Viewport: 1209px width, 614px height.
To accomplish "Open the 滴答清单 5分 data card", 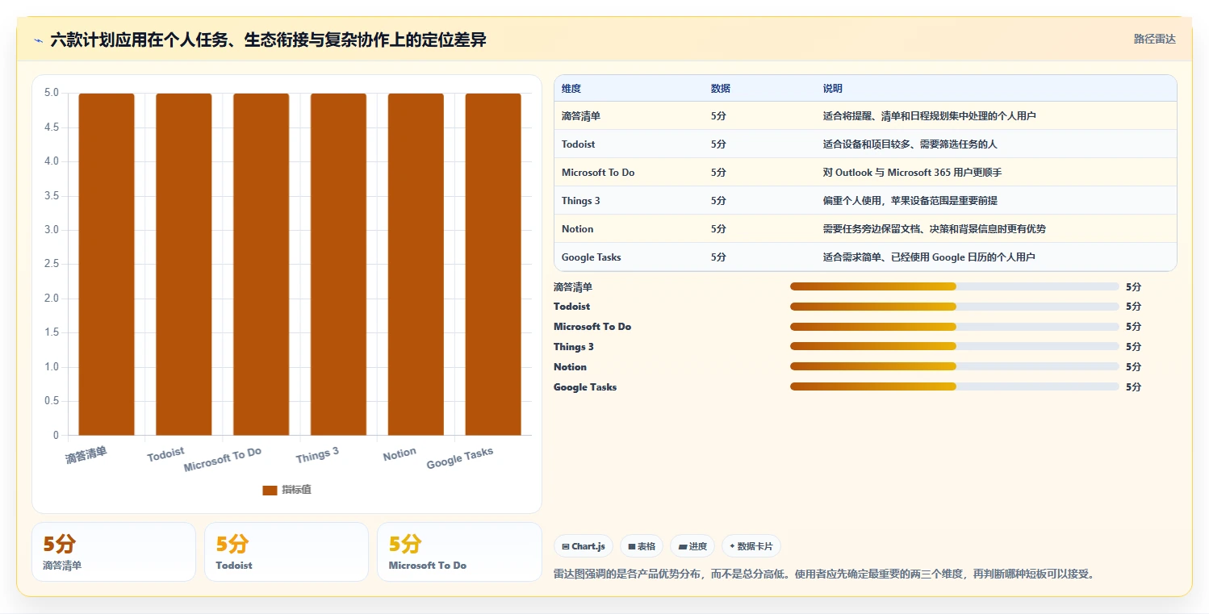I will [x=114, y=552].
